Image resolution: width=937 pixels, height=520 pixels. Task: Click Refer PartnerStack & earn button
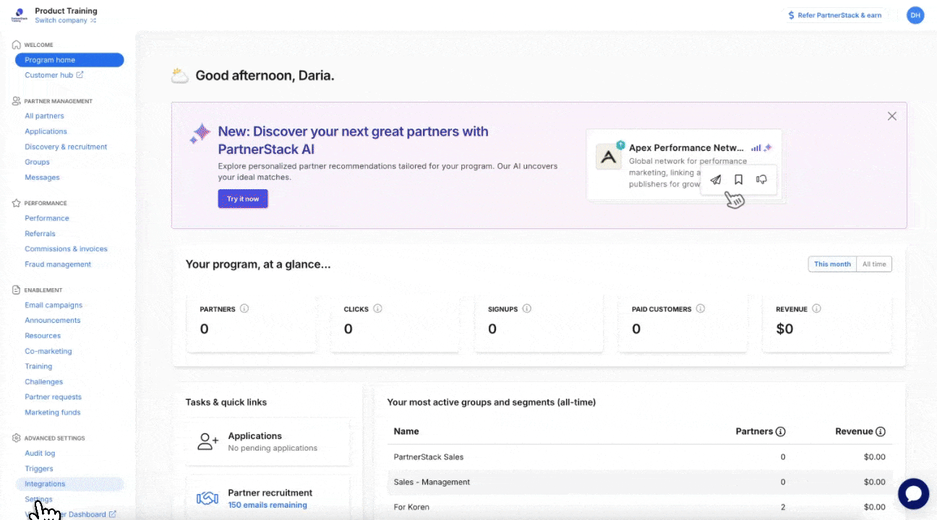click(x=834, y=15)
